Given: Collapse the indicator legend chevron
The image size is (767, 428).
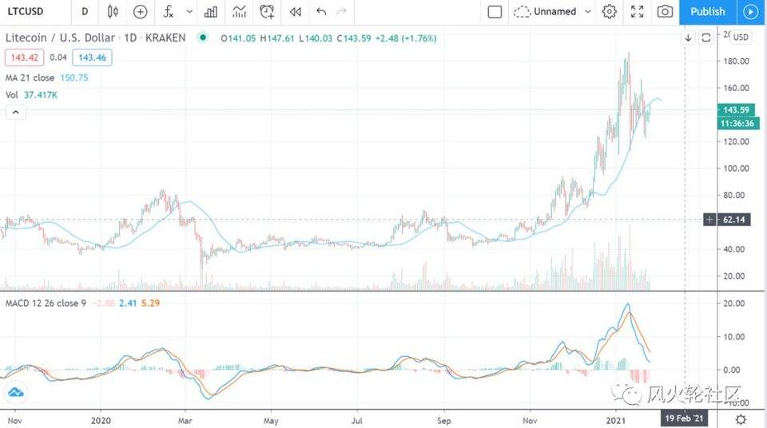Looking at the screenshot, I should click(x=16, y=113).
